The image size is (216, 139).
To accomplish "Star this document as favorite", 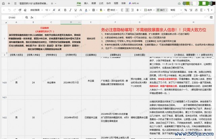I will (52, 3).
